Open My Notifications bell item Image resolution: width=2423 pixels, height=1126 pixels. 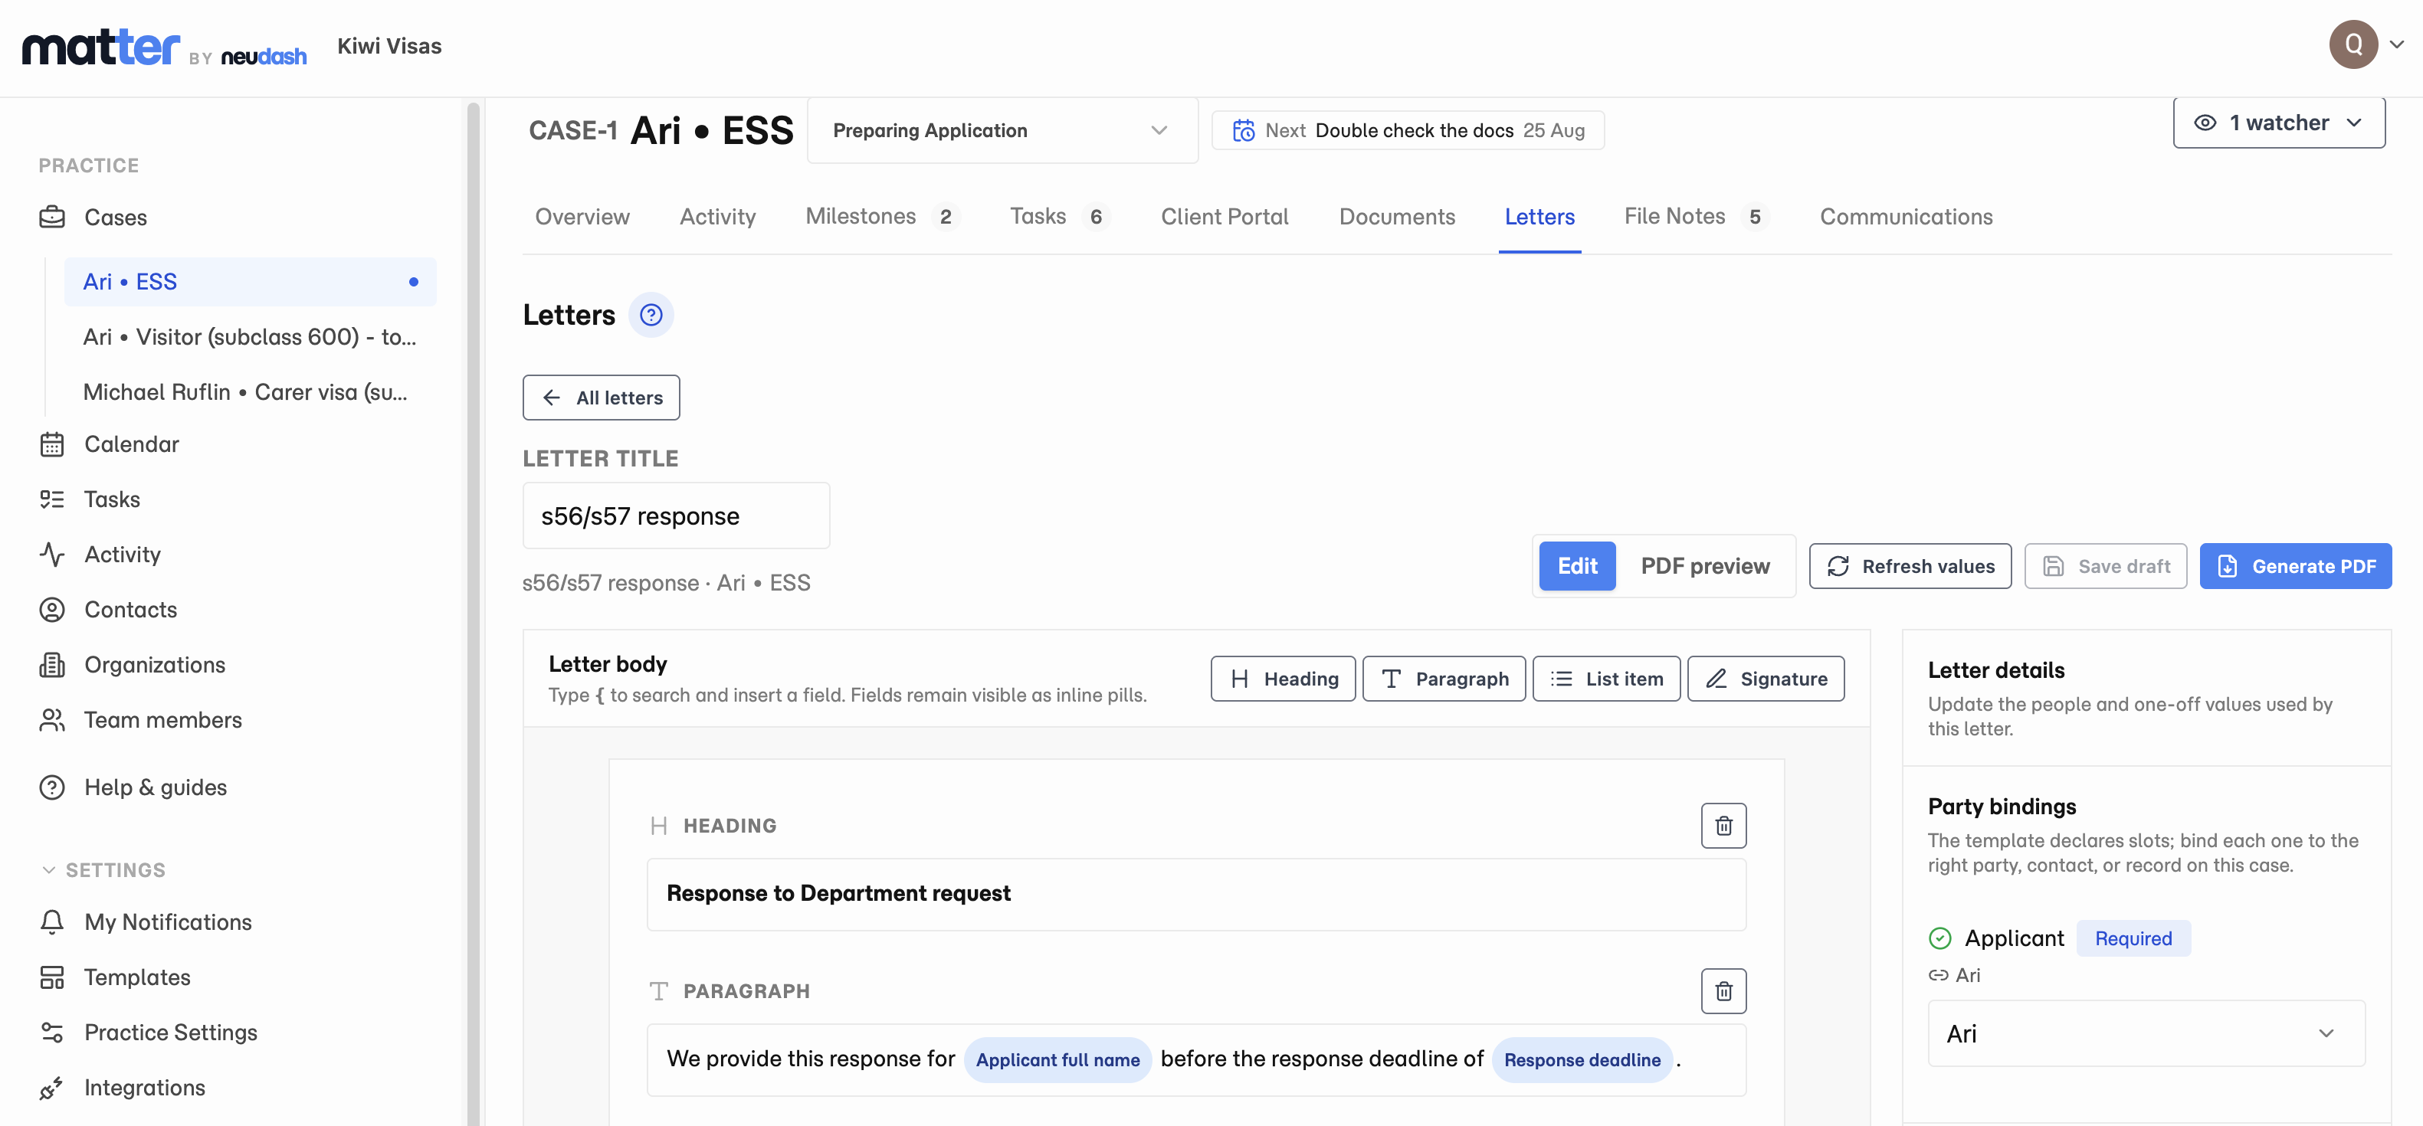coord(167,922)
